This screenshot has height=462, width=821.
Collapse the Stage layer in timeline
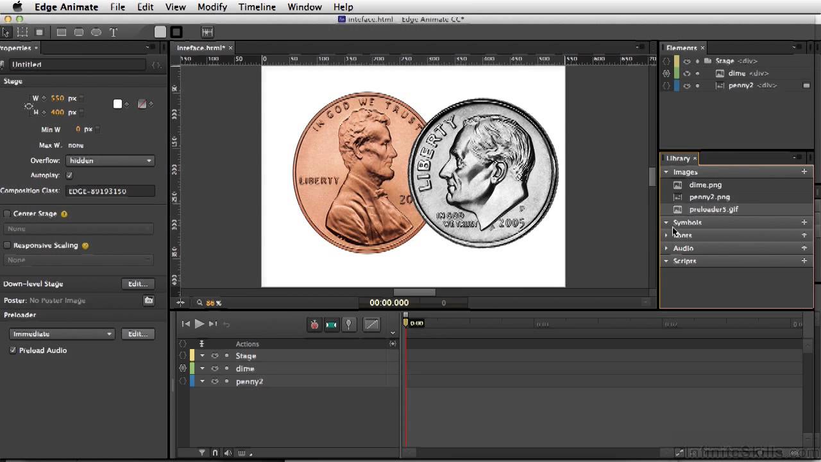tap(202, 355)
